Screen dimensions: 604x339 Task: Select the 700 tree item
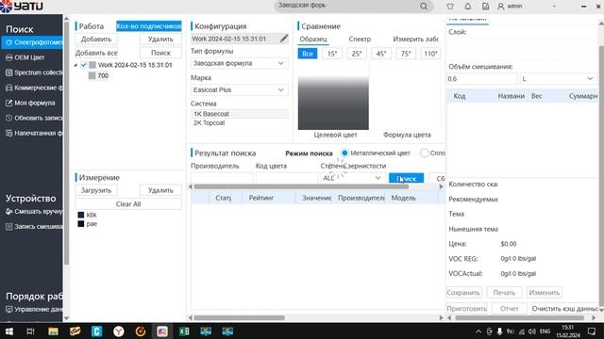(103, 75)
